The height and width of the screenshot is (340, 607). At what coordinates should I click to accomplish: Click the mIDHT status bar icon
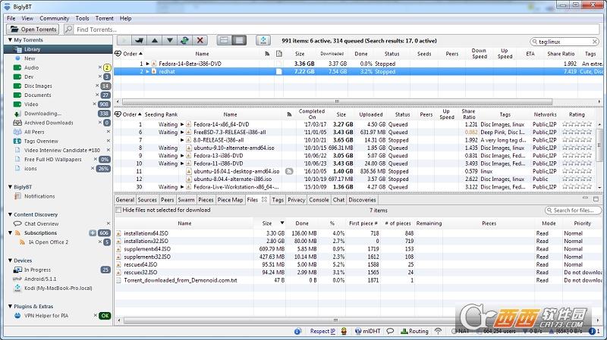click(x=367, y=331)
